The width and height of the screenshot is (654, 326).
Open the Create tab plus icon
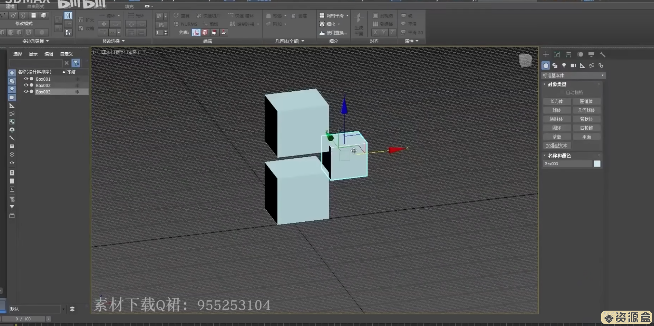click(x=546, y=54)
